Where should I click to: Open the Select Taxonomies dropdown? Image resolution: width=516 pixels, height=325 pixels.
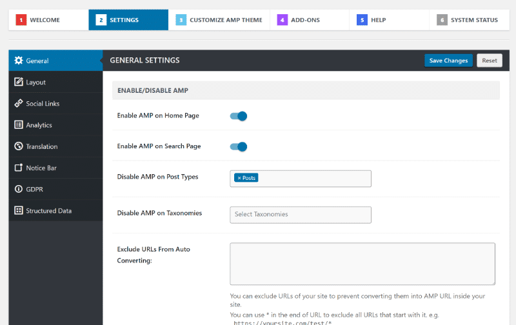point(300,214)
